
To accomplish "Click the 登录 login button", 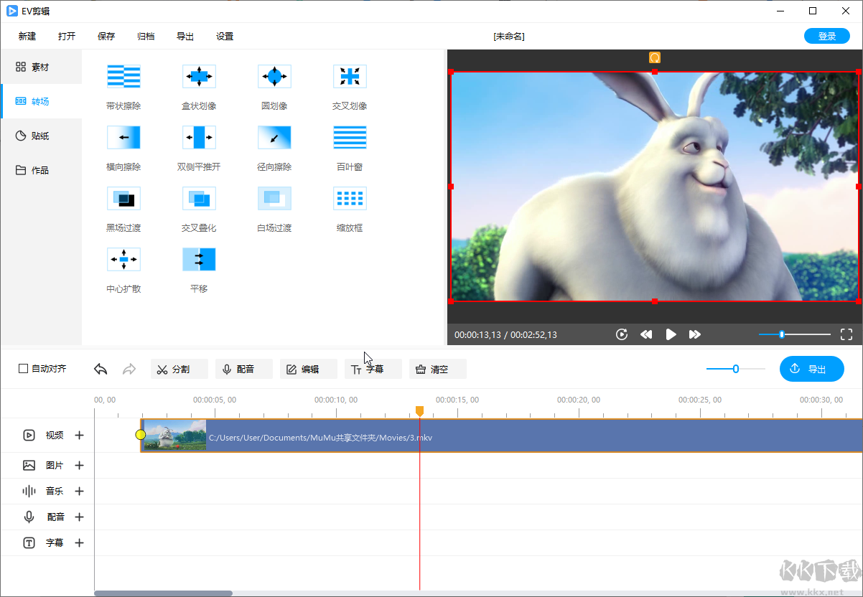I will coord(826,37).
